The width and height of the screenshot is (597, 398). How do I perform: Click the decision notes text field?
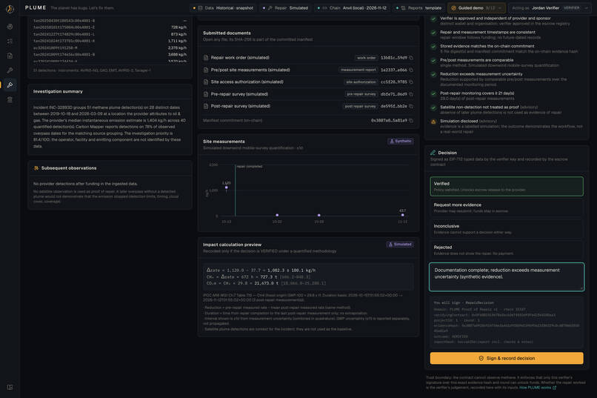[507, 277]
